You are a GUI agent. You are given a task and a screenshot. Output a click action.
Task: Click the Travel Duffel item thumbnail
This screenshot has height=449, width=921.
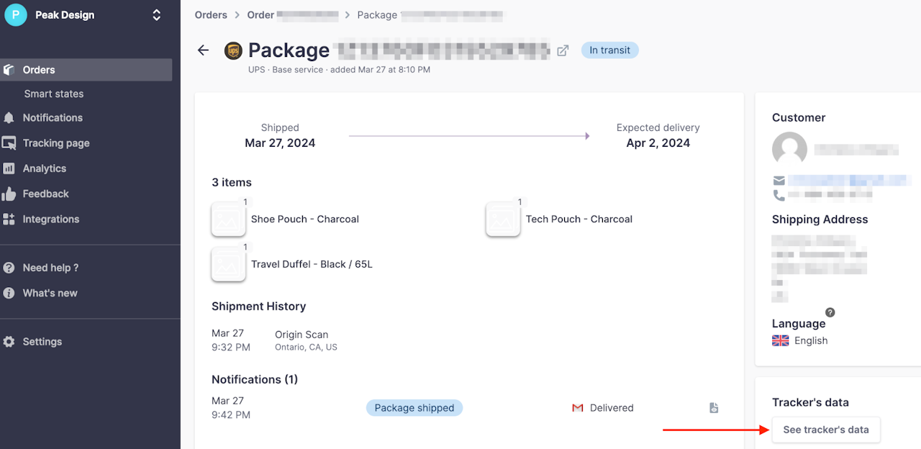pos(228,264)
